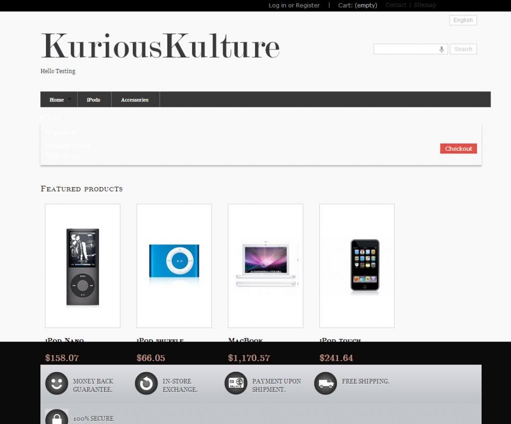Screen dimensions: 511x424
Task: Open the iPod Nano product thumbnail
Action: coord(82,266)
